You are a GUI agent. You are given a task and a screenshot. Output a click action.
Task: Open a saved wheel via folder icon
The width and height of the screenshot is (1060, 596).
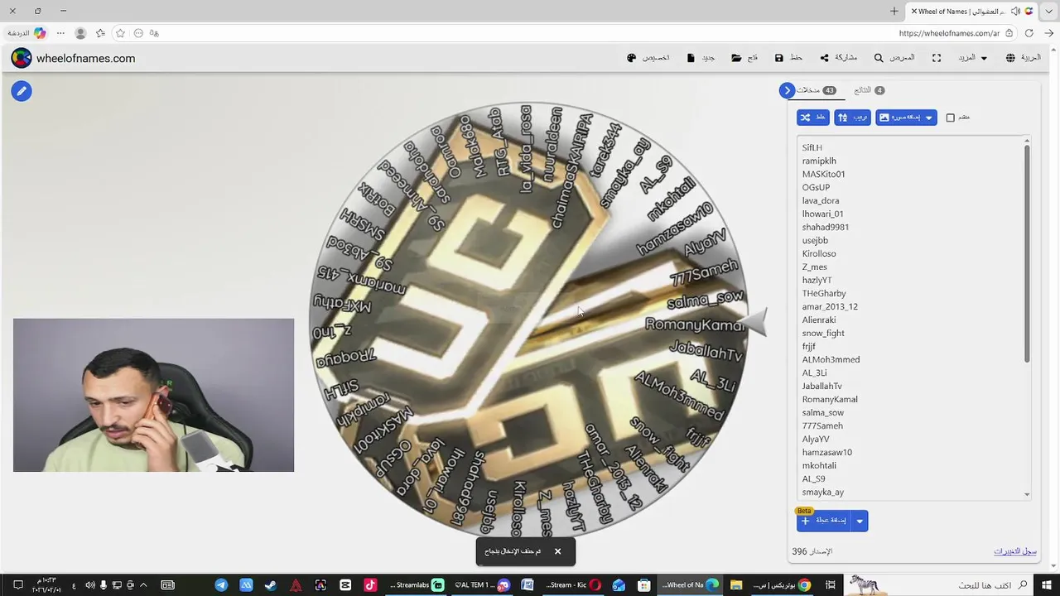click(x=736, y=58)
